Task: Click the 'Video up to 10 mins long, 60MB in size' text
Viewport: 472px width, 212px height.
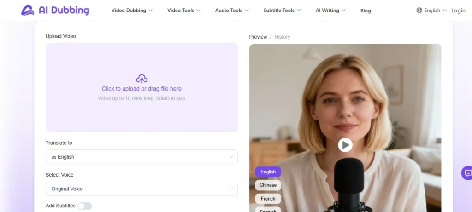Action: point(142,98)
